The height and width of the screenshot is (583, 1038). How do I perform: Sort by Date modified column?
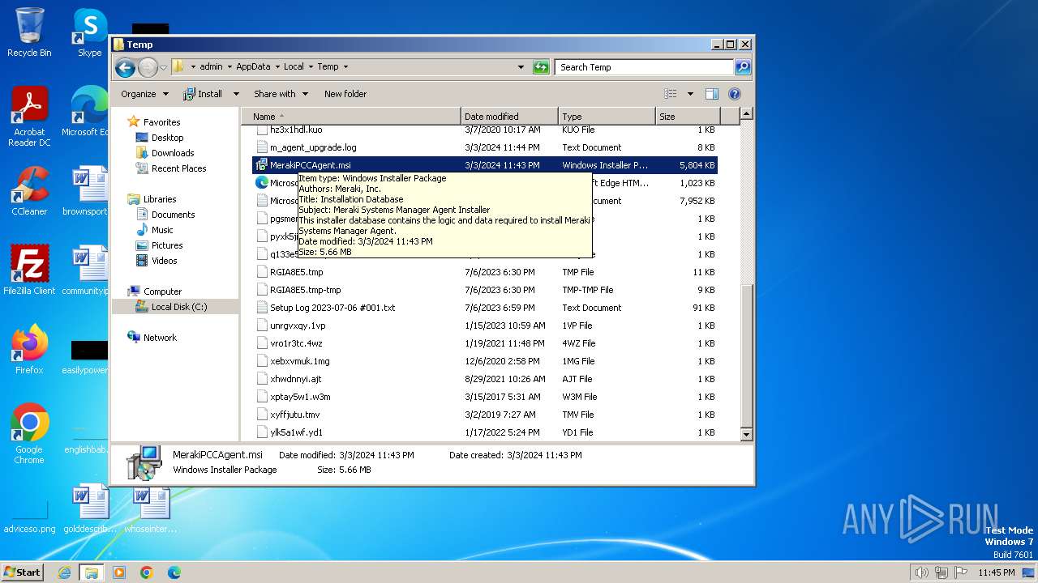coord(509,117)
